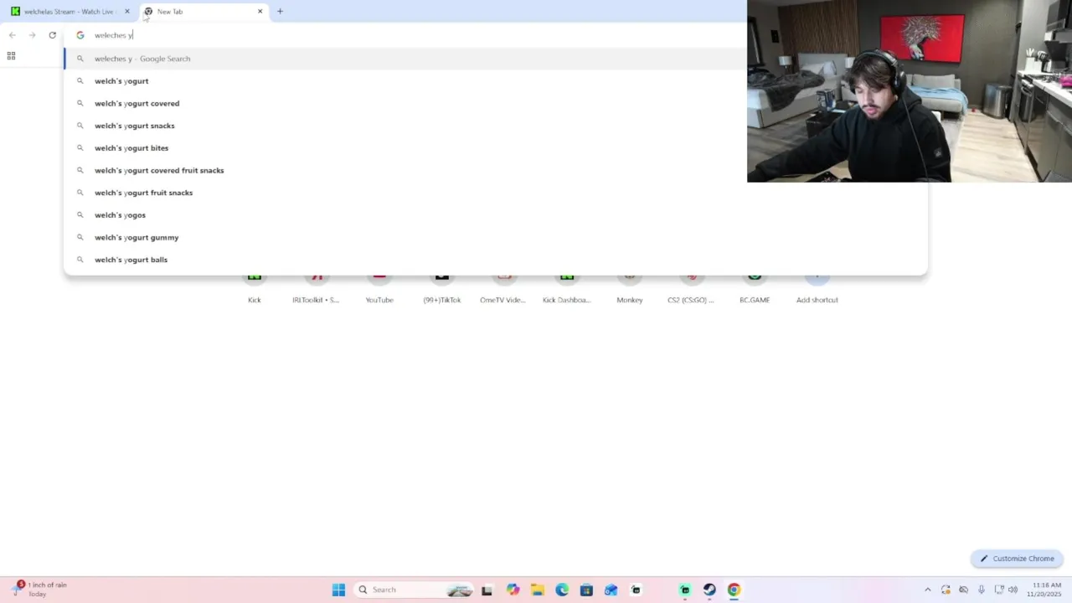Click the microphone icon in system tray
The image size is (1072, 603).
click(x=982, y=590)
